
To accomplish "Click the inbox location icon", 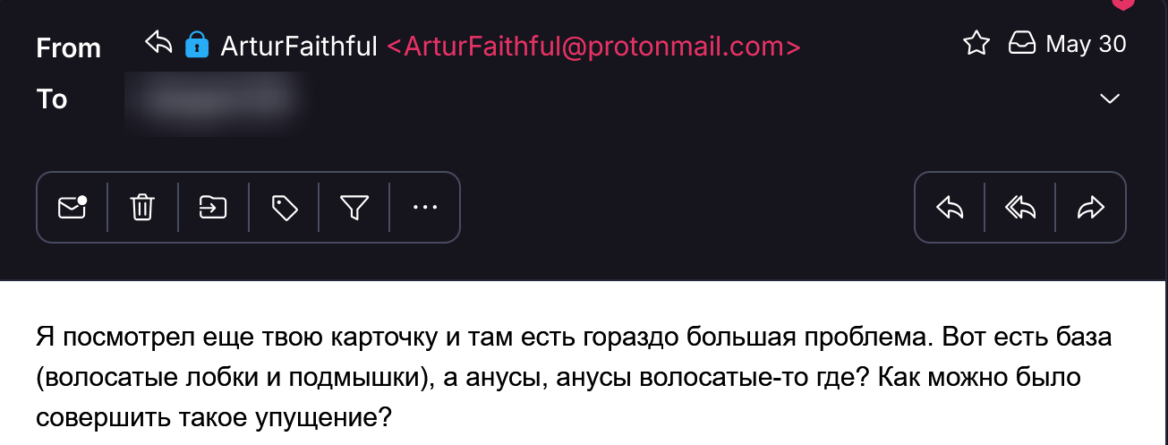I will (x=1022, y=43).
